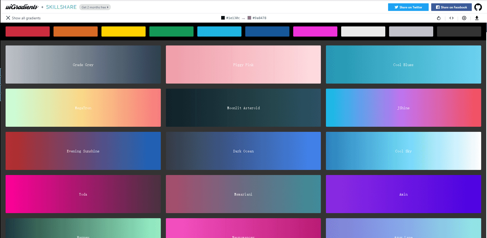Filter by black color swatch
The image size is (487, 238).
point(459,31)
